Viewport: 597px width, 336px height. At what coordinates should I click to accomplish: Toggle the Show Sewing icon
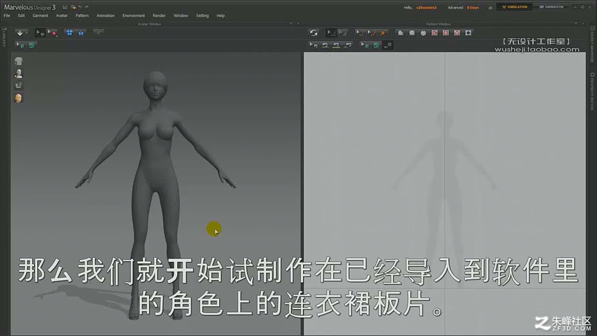[x=348, y=45]
